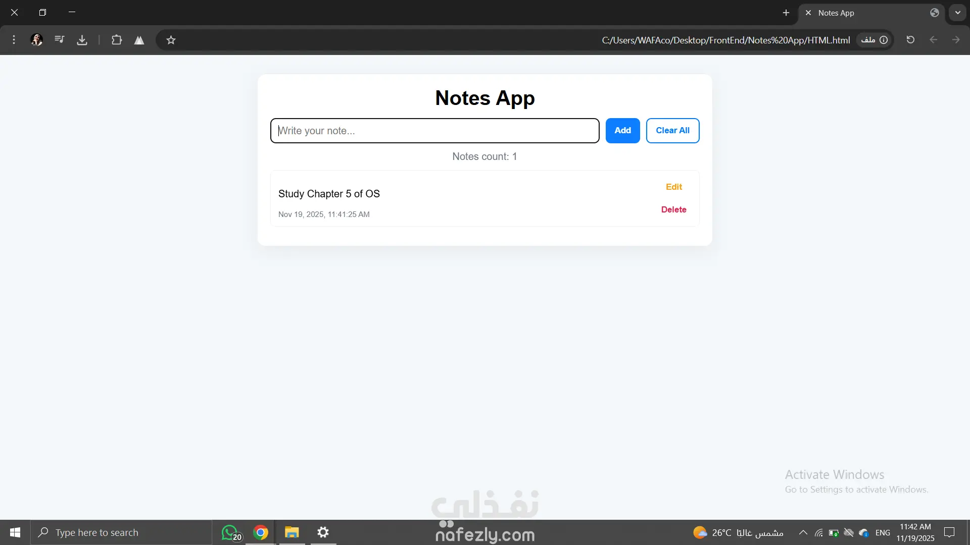Open the browser extensions puzzle icon
Image resolution: width=970 pixels, height=545 pixels.
click(117, 40)
